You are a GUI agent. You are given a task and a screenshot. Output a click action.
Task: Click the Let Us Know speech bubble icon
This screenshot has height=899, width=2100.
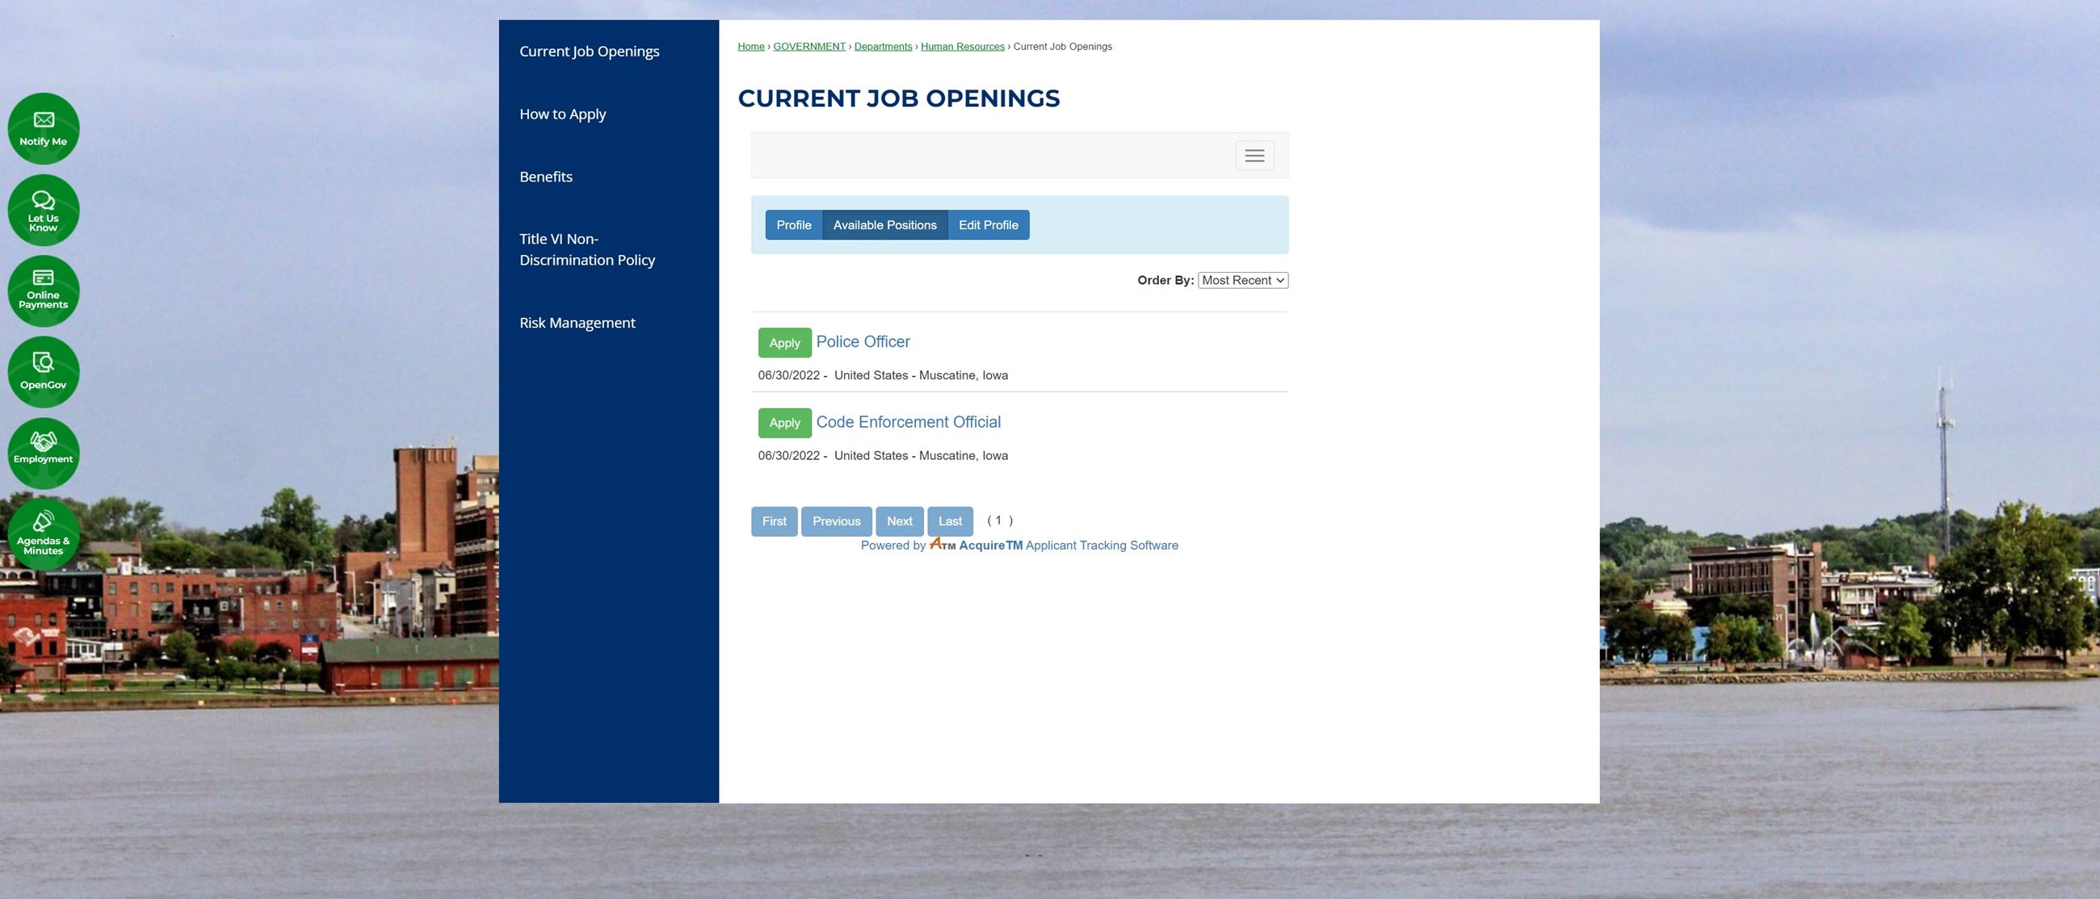point(43,209)
